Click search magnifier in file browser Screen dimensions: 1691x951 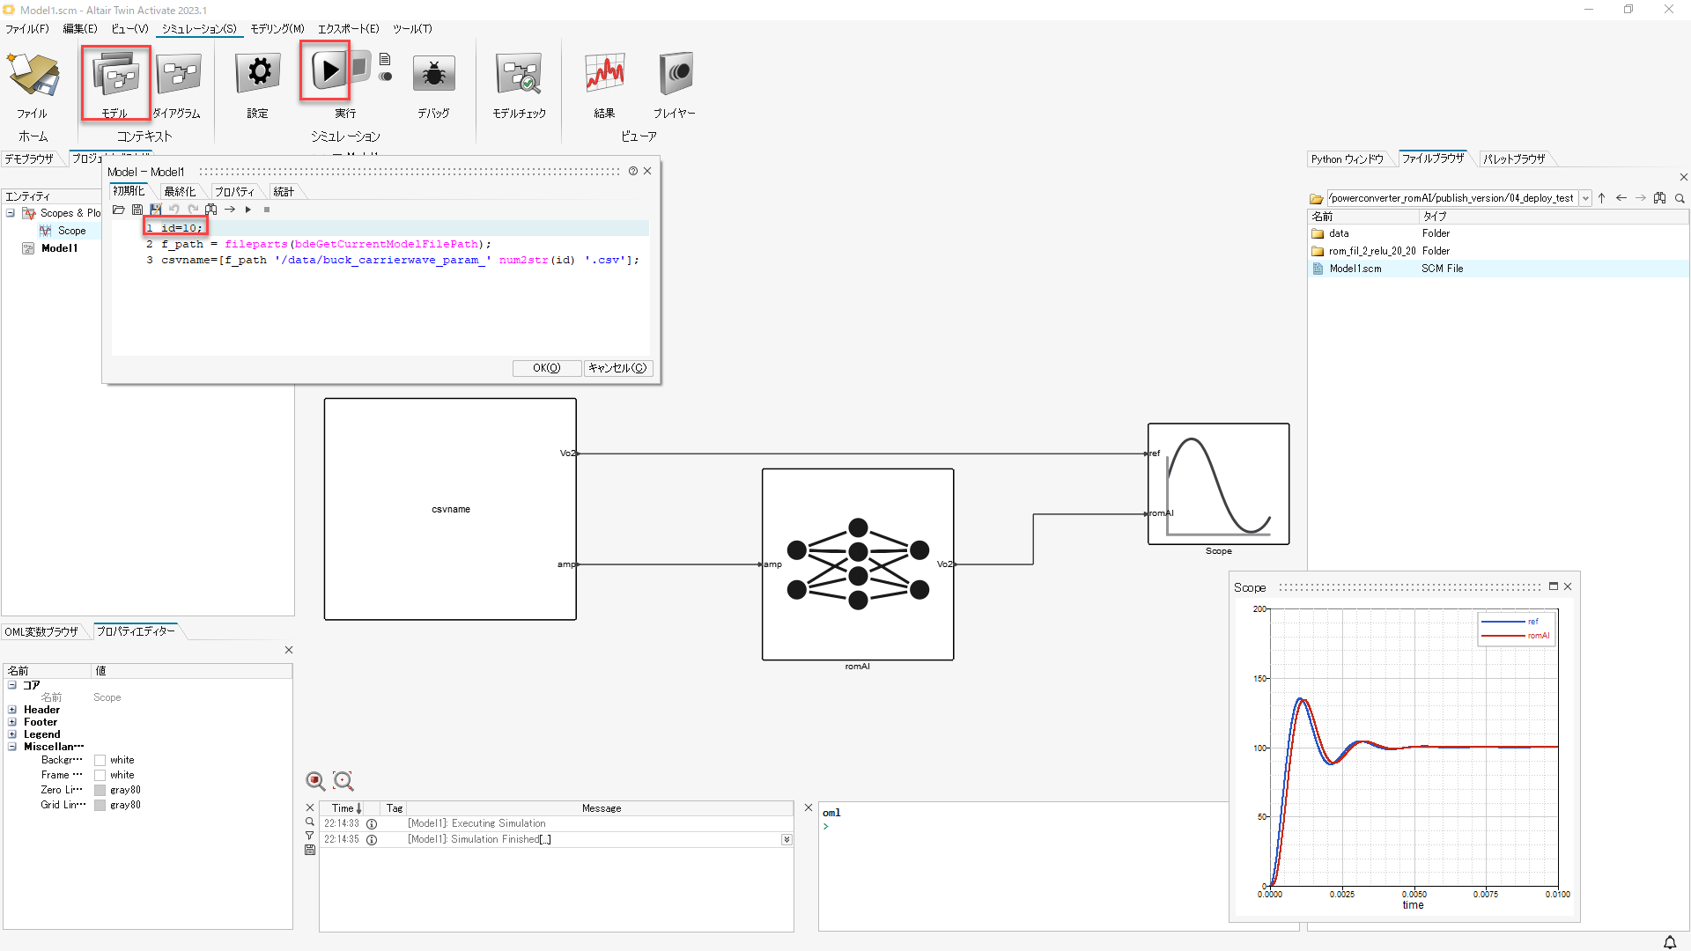pyautogui.click(x=1680, y=198)
